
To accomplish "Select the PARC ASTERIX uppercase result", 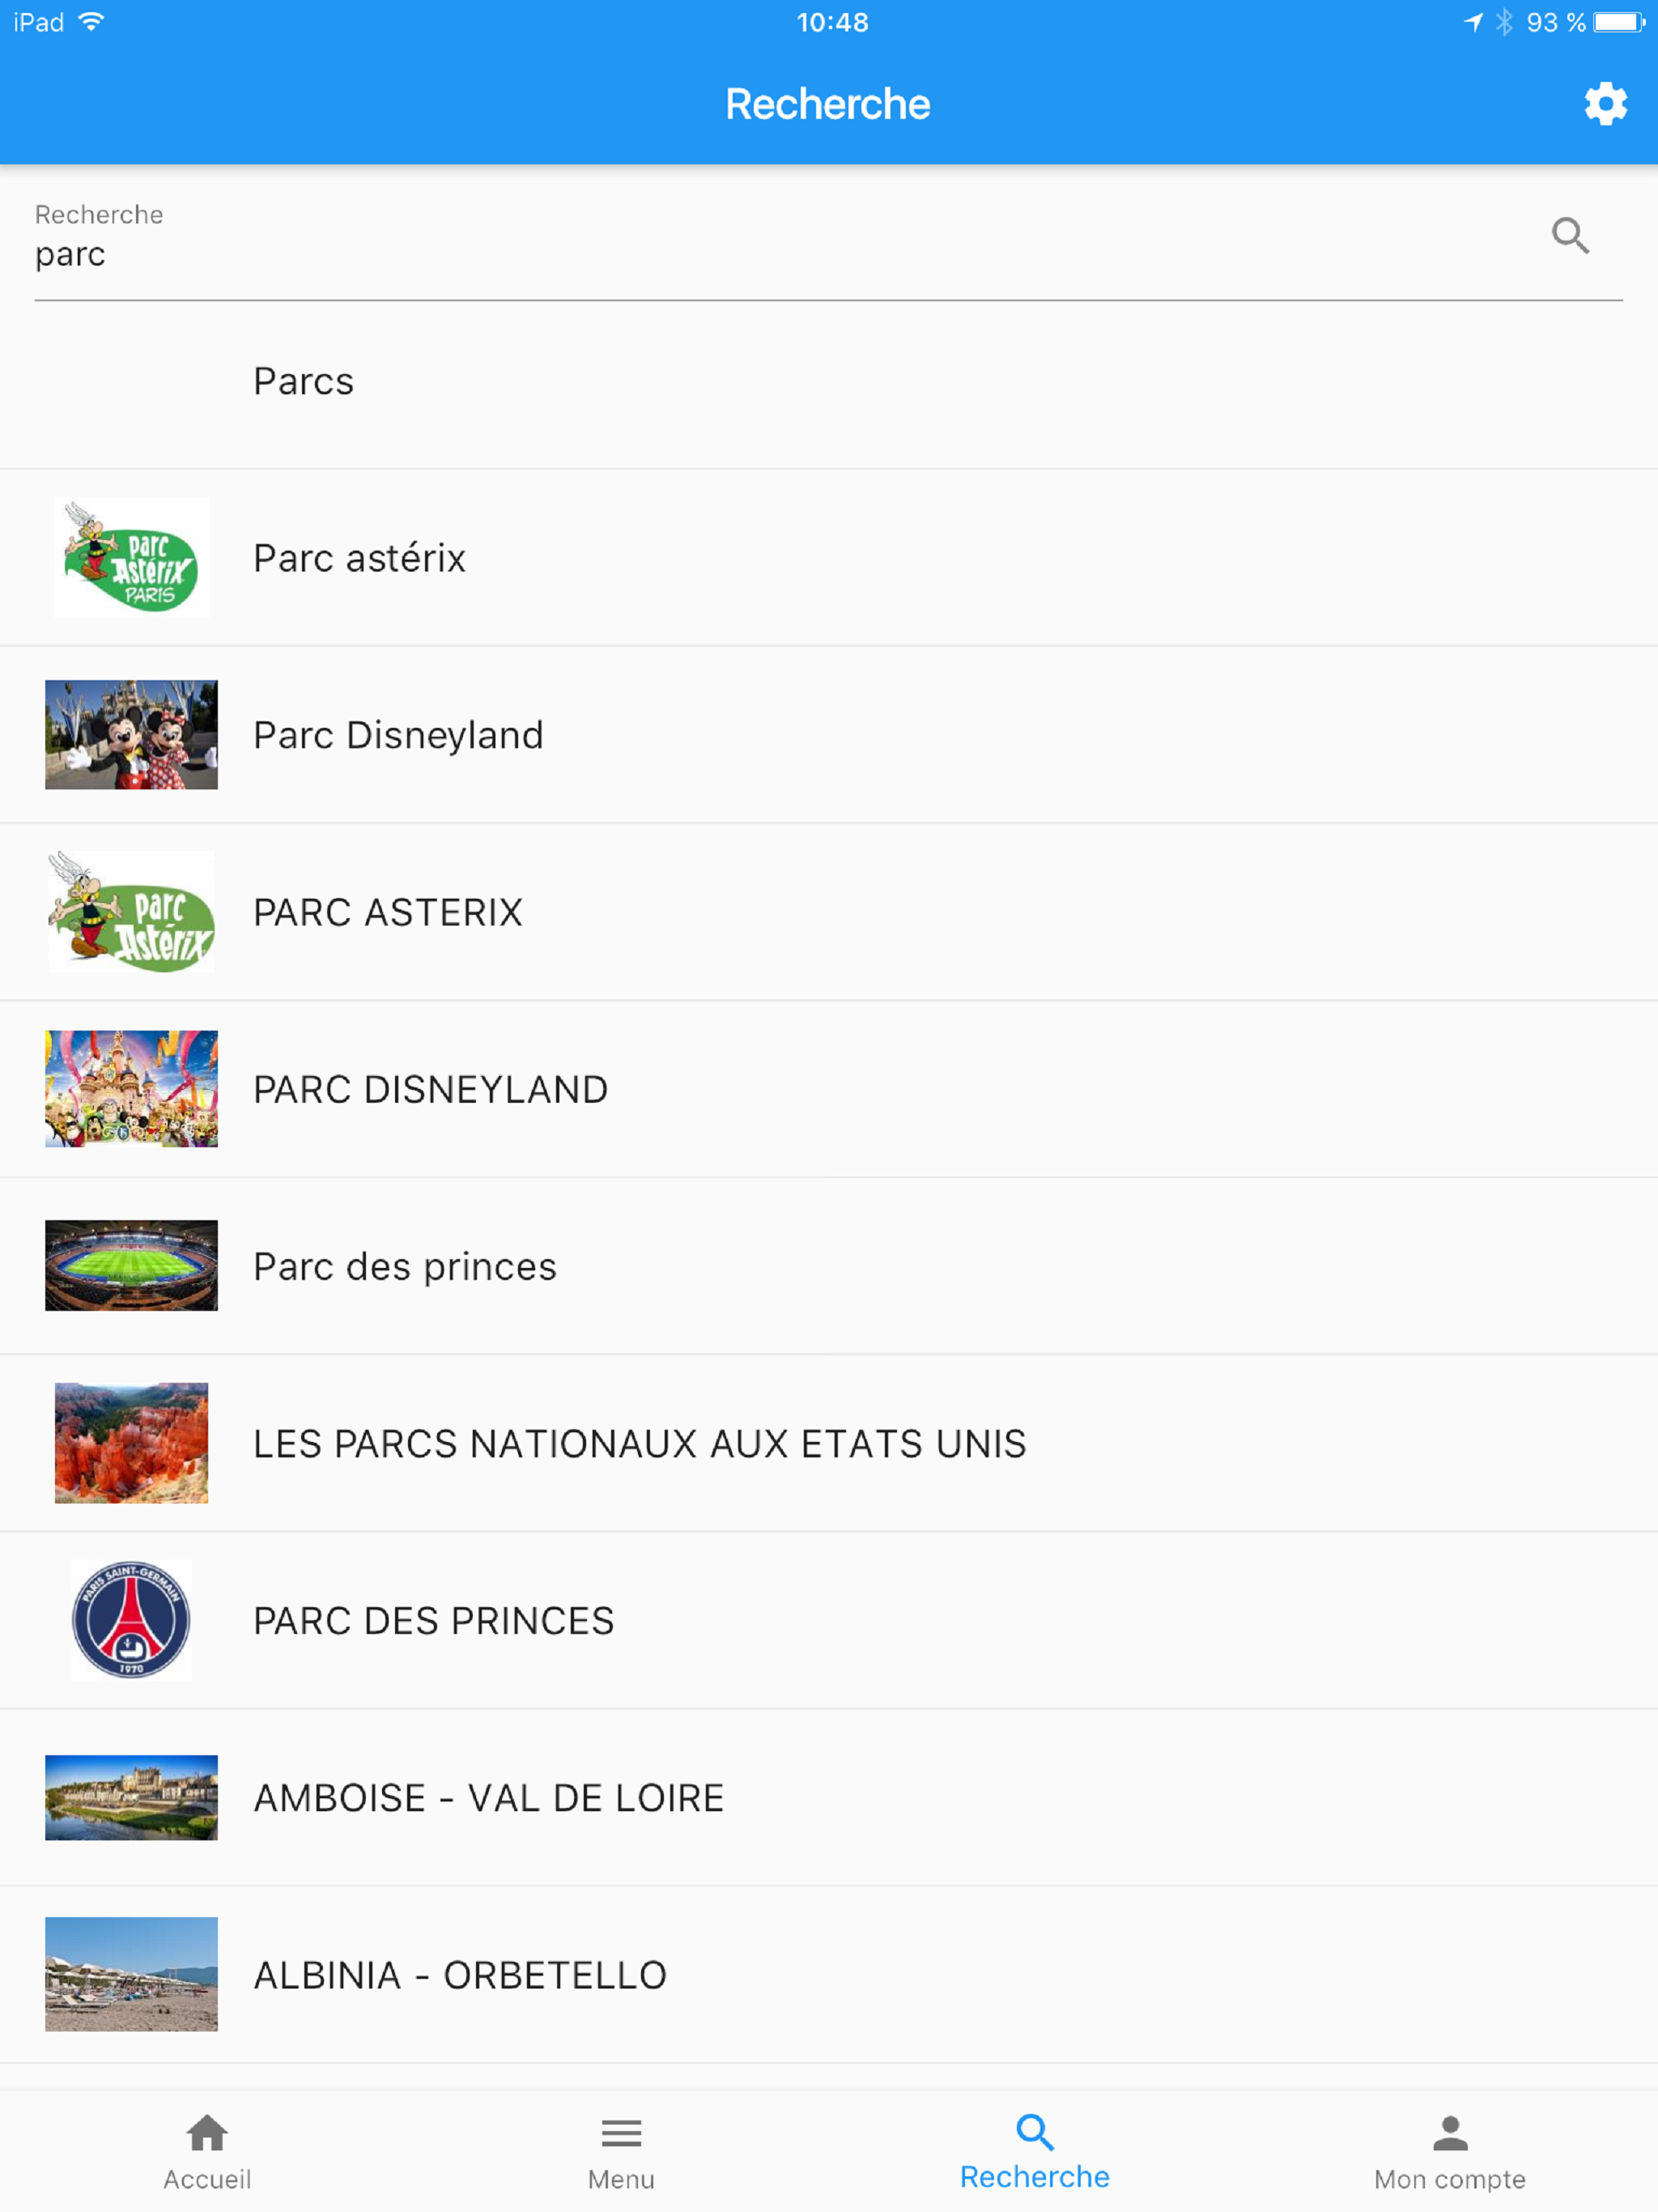I will coord(829,912).
